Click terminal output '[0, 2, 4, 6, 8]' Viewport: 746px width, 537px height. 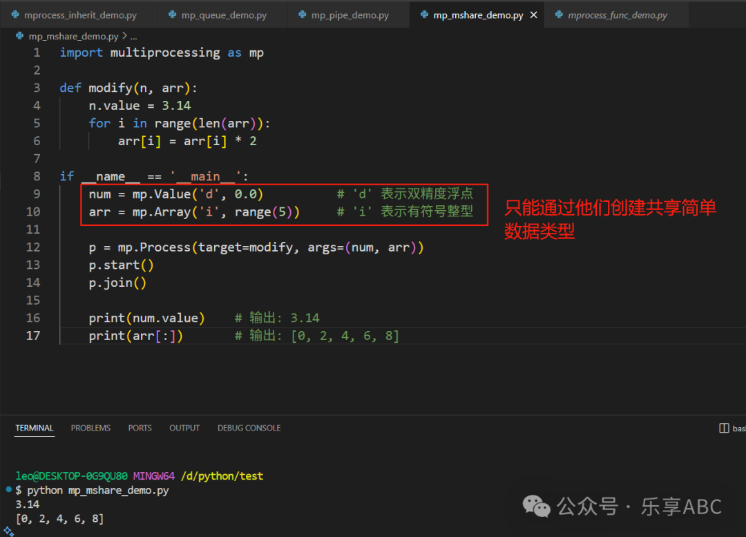click(59, 518)
